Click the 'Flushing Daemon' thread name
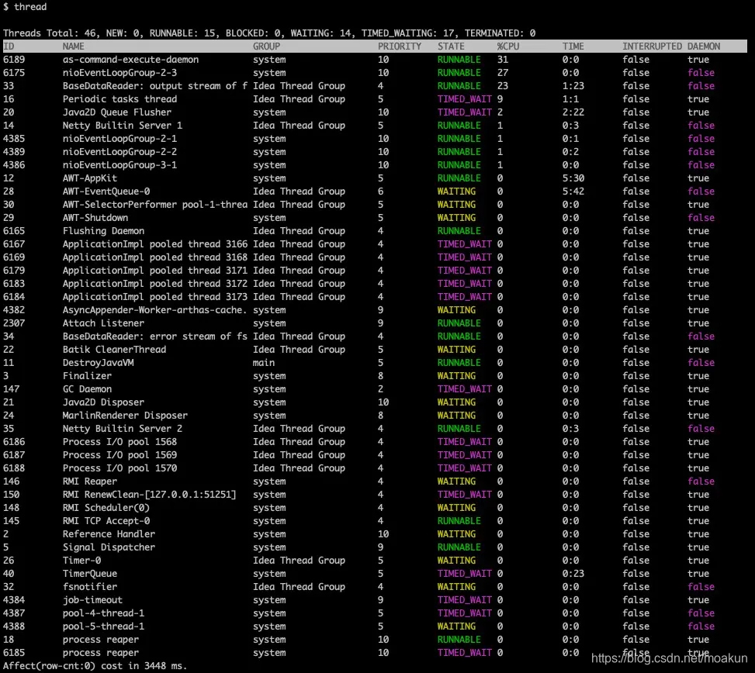Image resolution: width=755 pixels, height=673 pixels. point(103,231)
